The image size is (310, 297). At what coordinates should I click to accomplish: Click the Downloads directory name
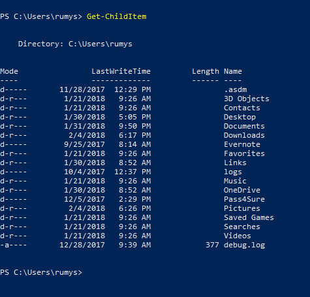click(x=244, y=135)
